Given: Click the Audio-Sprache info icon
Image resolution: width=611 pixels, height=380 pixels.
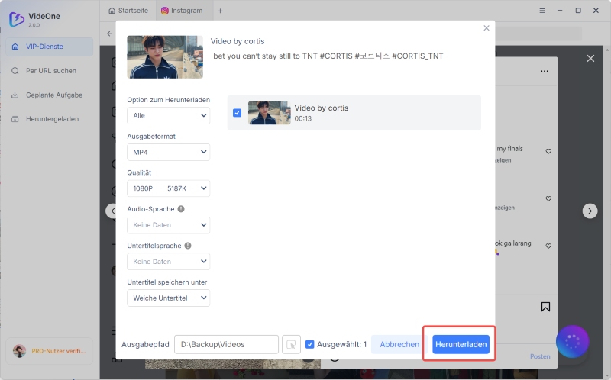Looking at the screenshot, I should point(181,209).
